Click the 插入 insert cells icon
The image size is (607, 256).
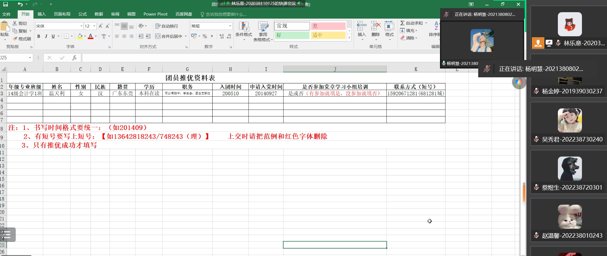tap(362, 27)
